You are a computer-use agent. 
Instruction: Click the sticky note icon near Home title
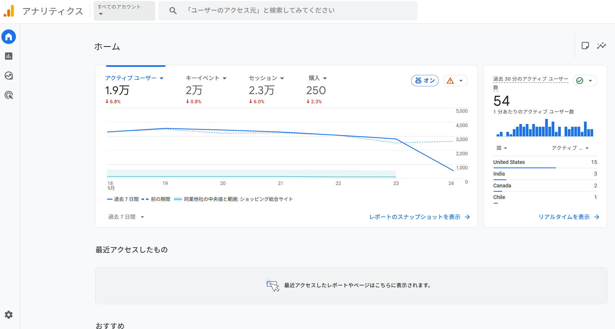tap(585, 46)
